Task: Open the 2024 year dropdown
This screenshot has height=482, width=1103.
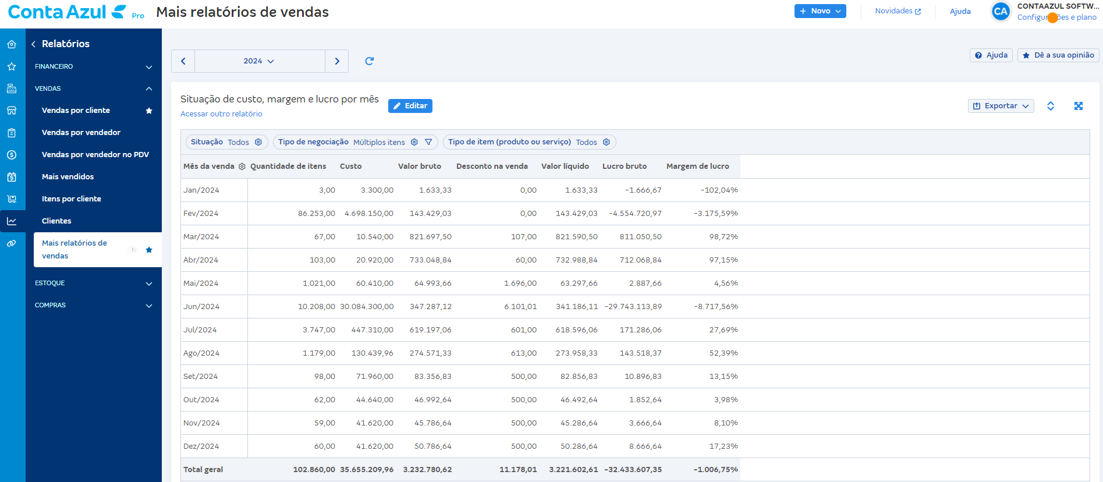Action: pyautogui.click(x=260, y=61)
